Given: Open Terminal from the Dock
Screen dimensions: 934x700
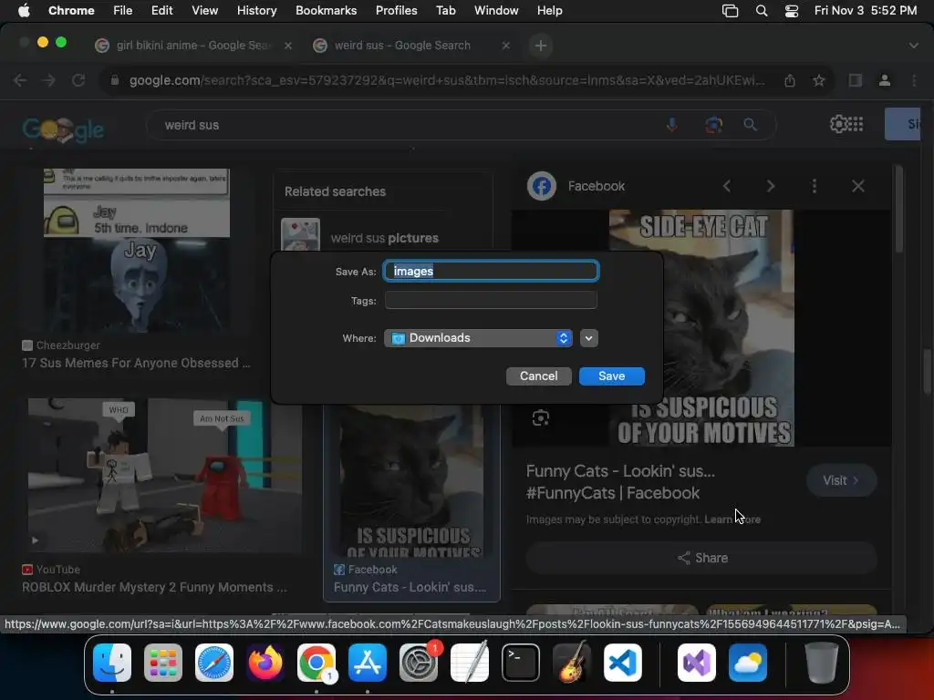Looking at the screenshot, I should point(521,663).
